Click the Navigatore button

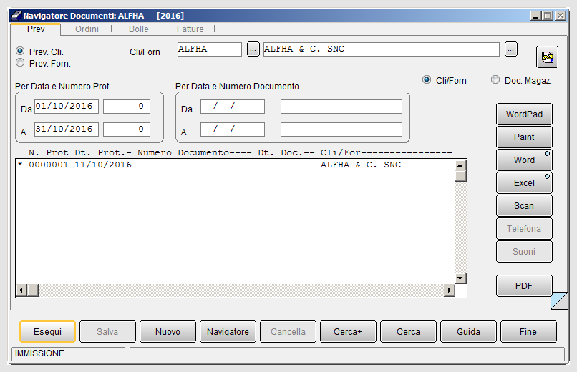tap(228, 331)
